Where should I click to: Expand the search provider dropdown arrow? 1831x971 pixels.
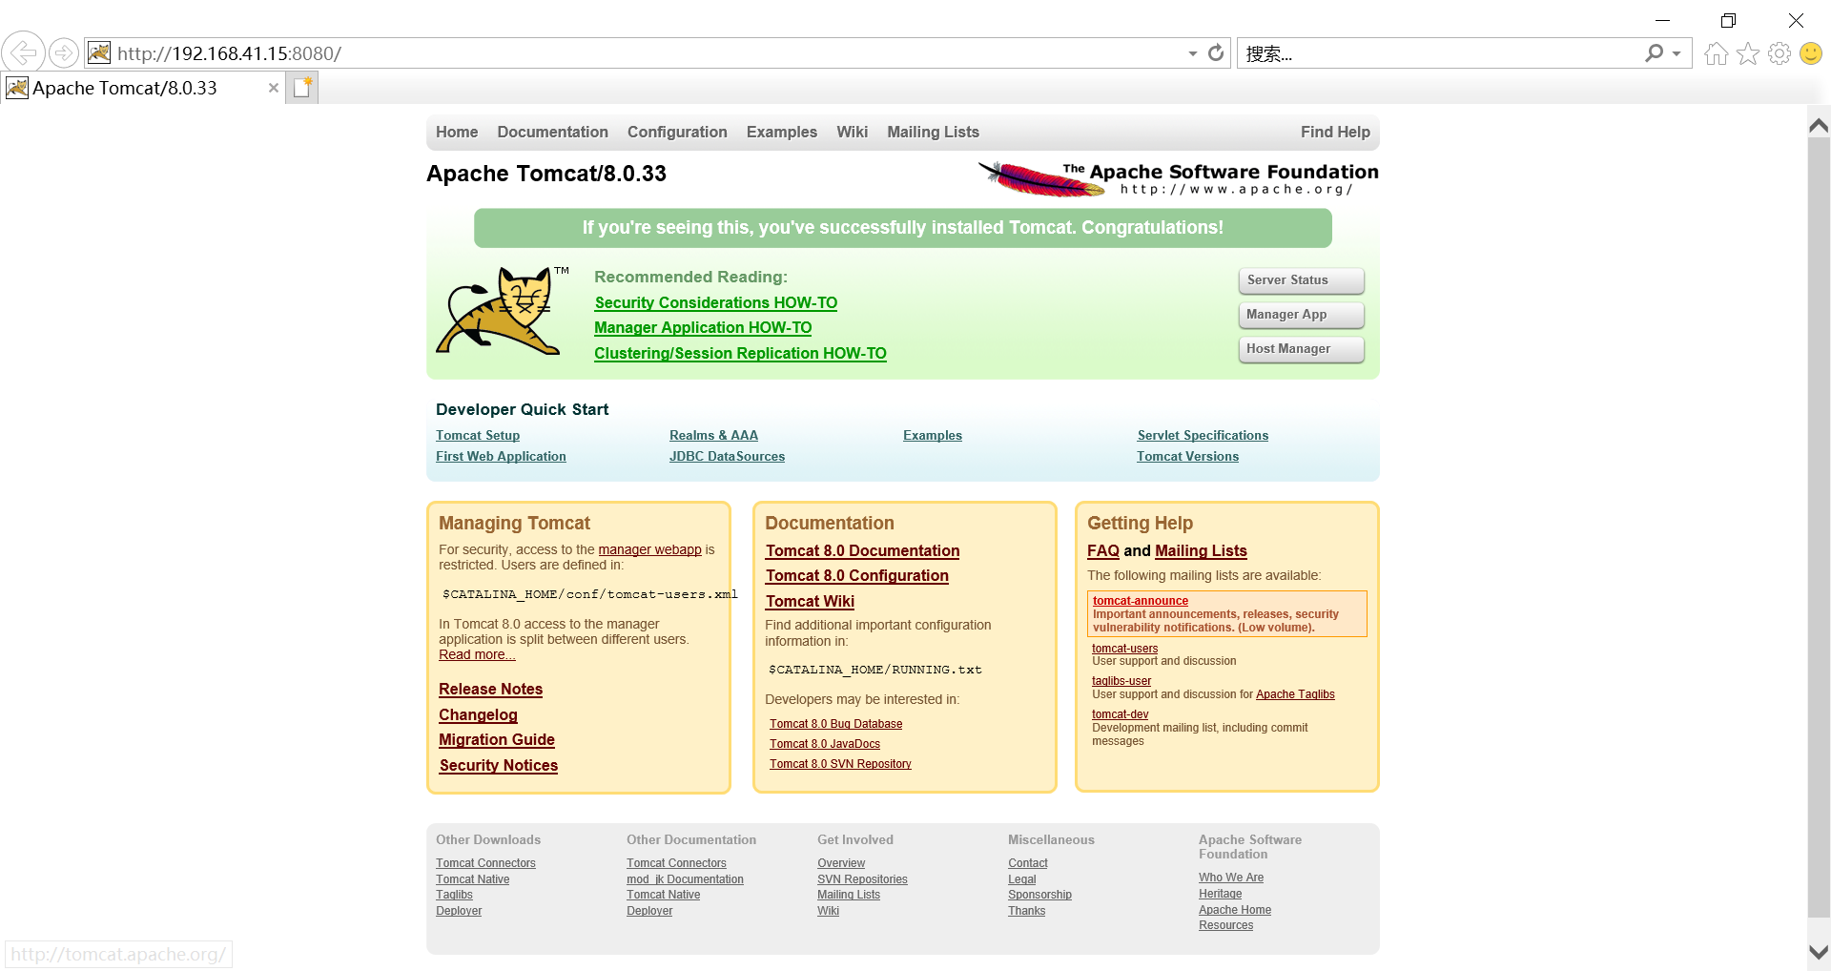click(1677, 53)
